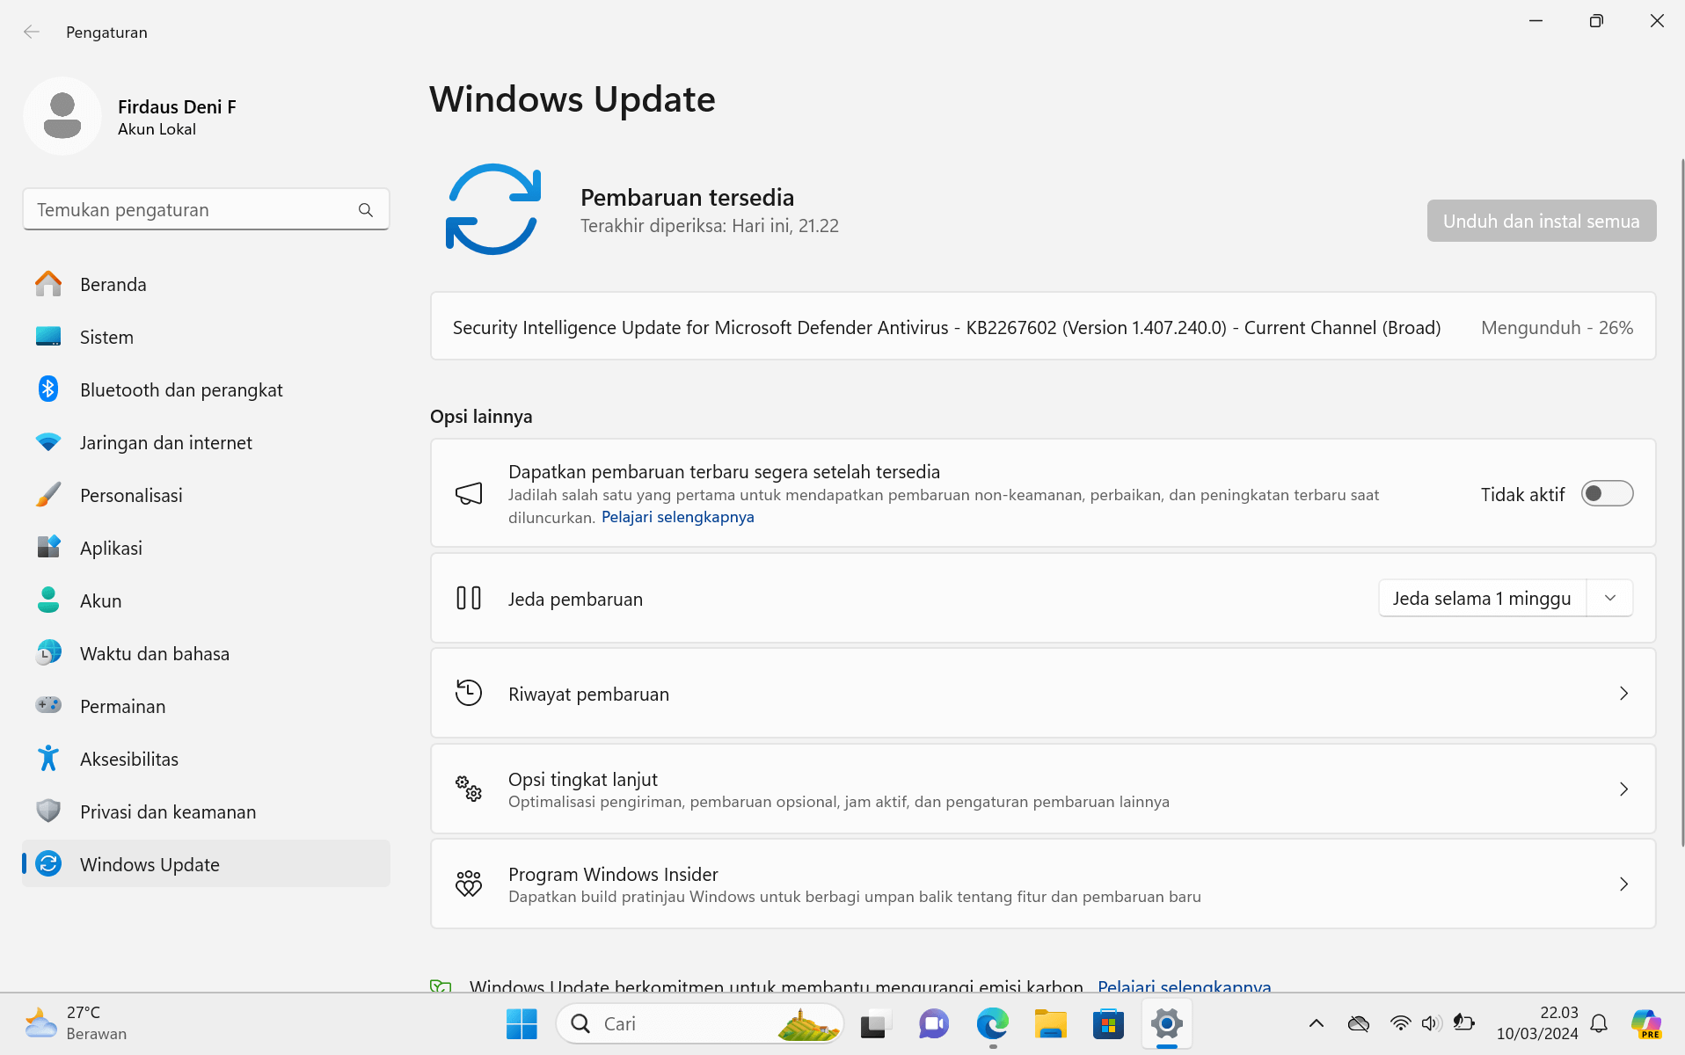Viewport: 1685px width, 1055px height.
Task: Click the Privasi dan keamanan shield icon
Action: click(47, 811)
